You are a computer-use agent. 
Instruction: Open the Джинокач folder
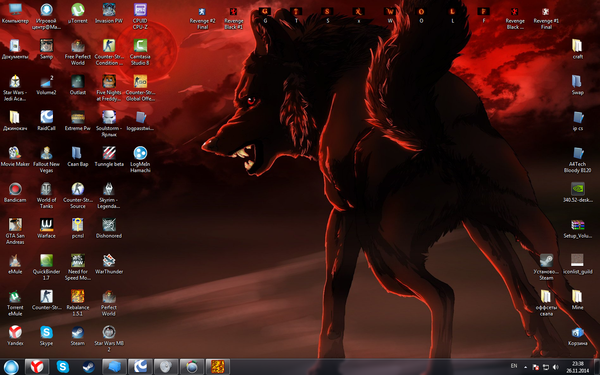tap(15, 121)
